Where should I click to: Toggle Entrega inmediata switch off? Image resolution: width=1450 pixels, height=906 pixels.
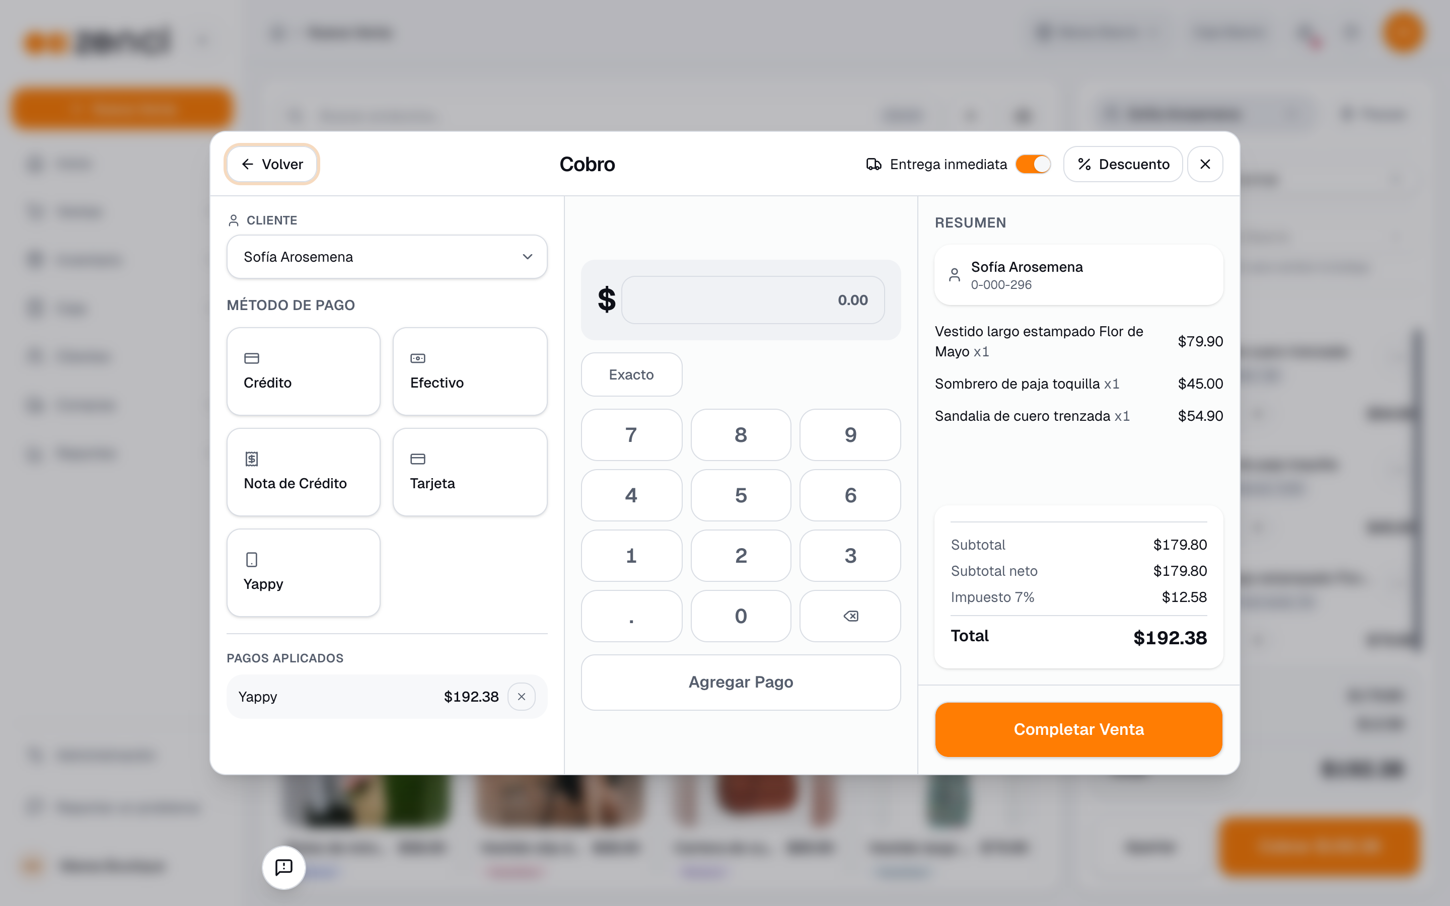coord(1033,164)
